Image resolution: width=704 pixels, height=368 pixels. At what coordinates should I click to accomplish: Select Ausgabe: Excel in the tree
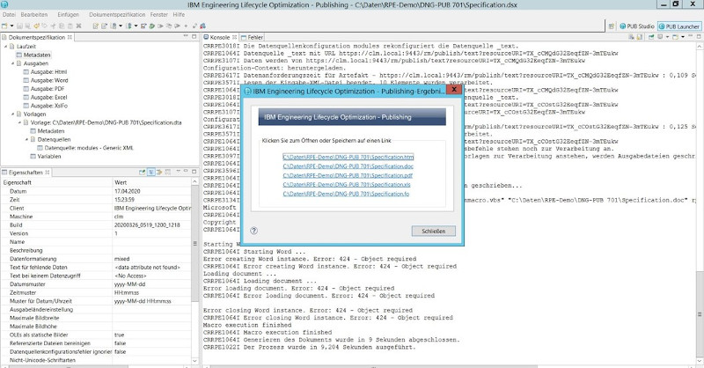click(49, 96)
